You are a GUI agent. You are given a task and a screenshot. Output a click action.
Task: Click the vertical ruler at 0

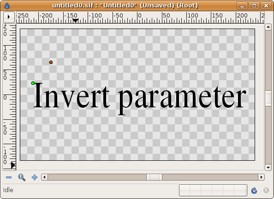tap(9, 95)
